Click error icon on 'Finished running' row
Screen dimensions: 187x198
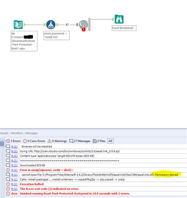8,194
